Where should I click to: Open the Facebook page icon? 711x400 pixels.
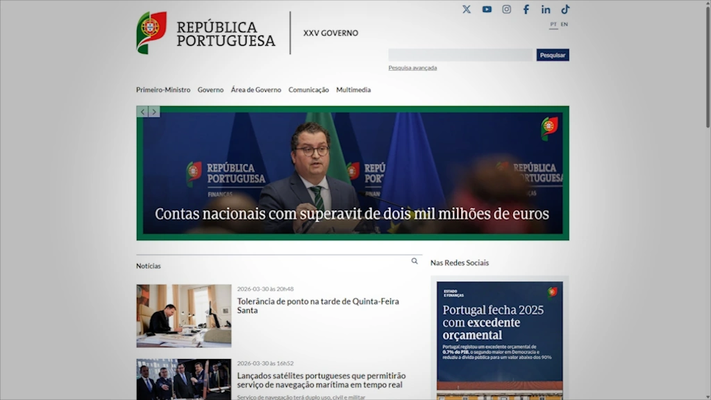pyautogui.click(x=526, y=9)
